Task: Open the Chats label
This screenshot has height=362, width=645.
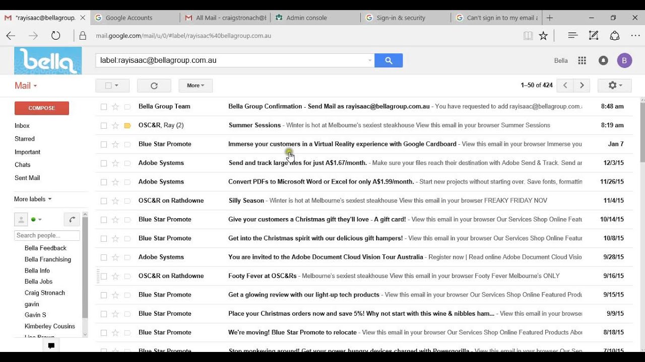Action: pos(23,165)
